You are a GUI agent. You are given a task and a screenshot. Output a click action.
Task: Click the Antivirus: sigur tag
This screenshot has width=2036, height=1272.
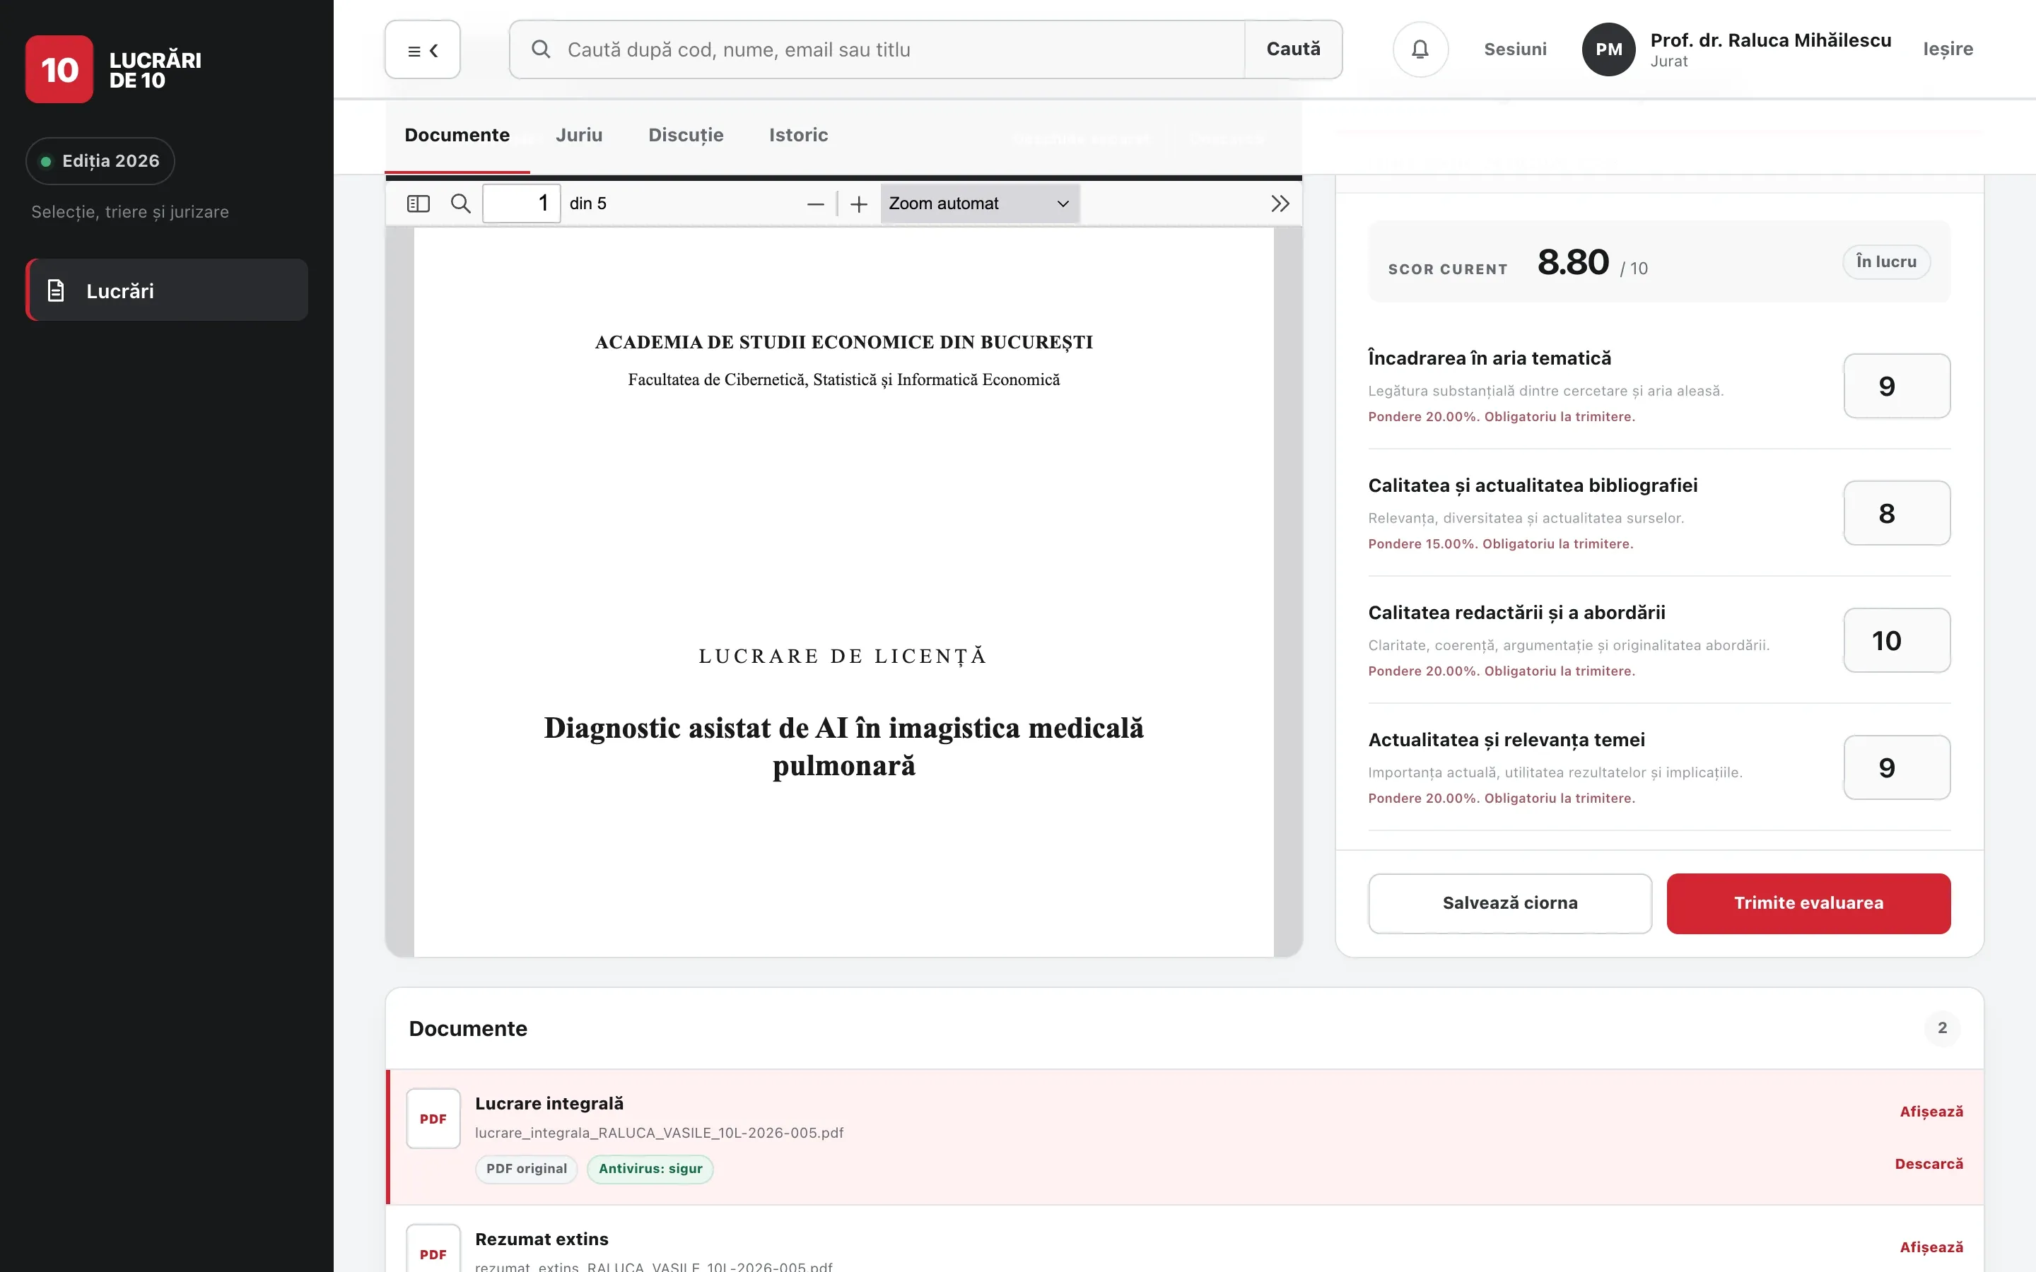click(x=650, y=1169)
